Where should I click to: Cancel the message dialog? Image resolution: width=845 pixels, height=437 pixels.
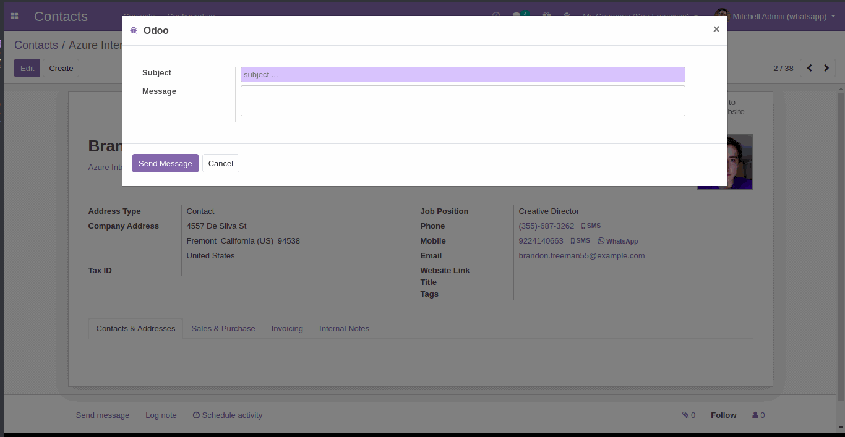pos(221,163)
